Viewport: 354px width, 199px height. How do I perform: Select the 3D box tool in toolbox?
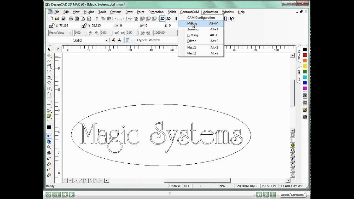pos(49,66)
